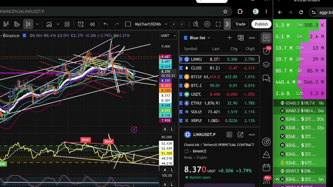Undo the last chart action
This screenshot has height=187, width=333.
(105, 24)
